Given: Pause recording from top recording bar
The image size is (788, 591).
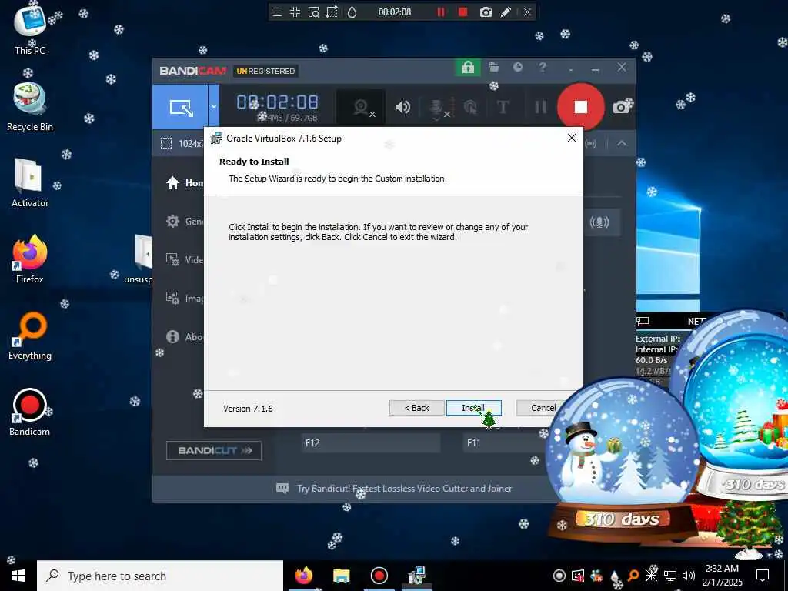Looking at the screenshot, I should [x=441, y=12].
